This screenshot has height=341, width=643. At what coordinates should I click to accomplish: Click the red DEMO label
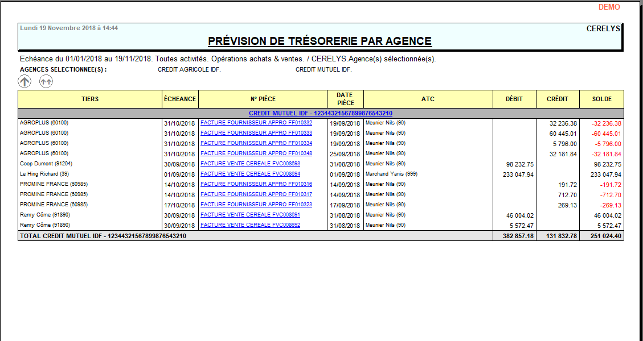tap(609, 7)
